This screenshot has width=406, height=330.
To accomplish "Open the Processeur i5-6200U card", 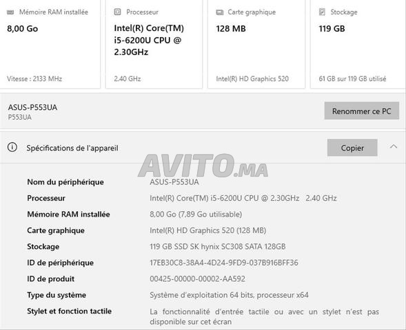I will pyautogui.click(x=154, y=45).
